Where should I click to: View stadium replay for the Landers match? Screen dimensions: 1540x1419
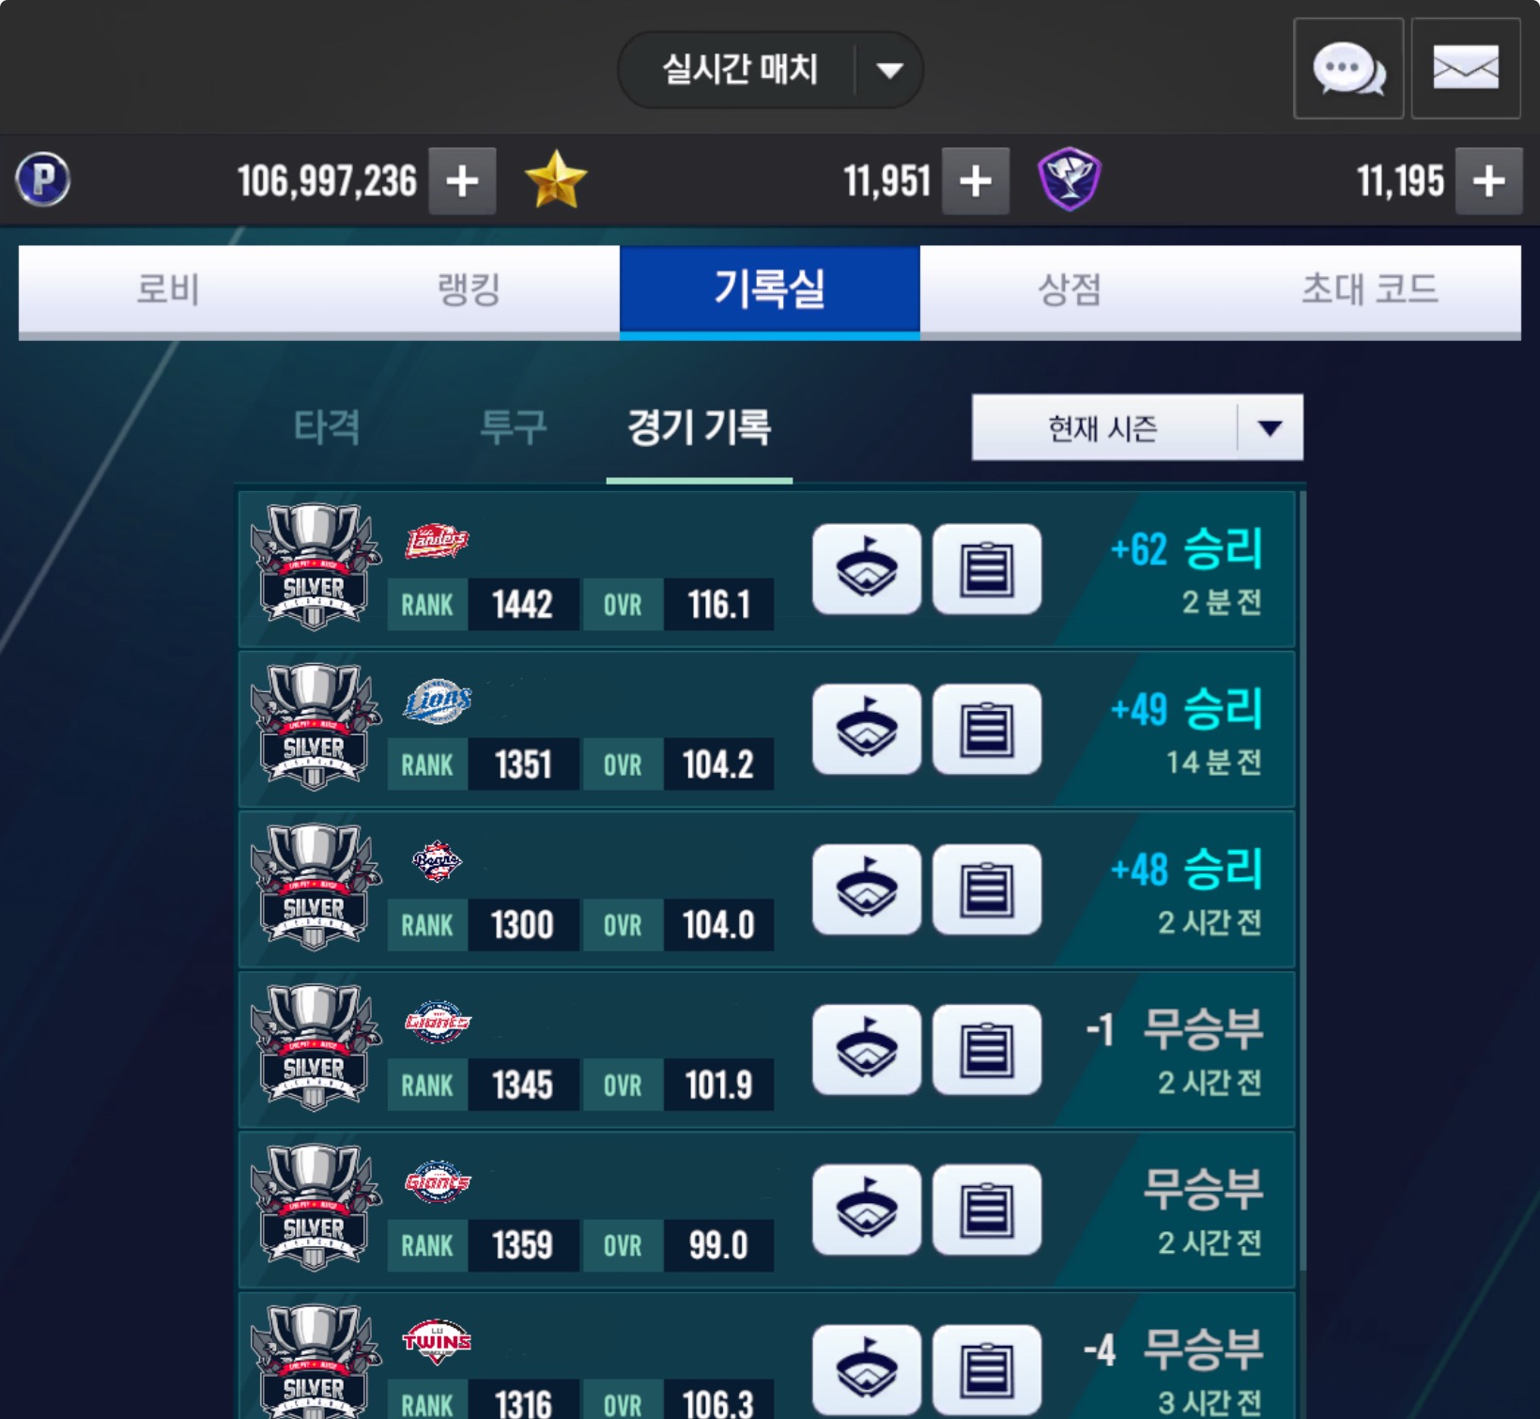[x=867, y=569]
